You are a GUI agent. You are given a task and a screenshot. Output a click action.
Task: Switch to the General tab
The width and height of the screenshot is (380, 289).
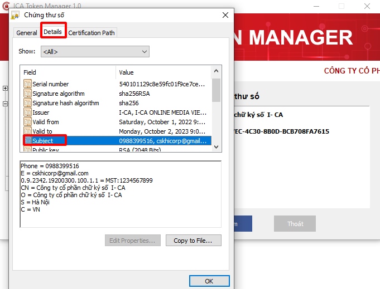pos(26,33)
